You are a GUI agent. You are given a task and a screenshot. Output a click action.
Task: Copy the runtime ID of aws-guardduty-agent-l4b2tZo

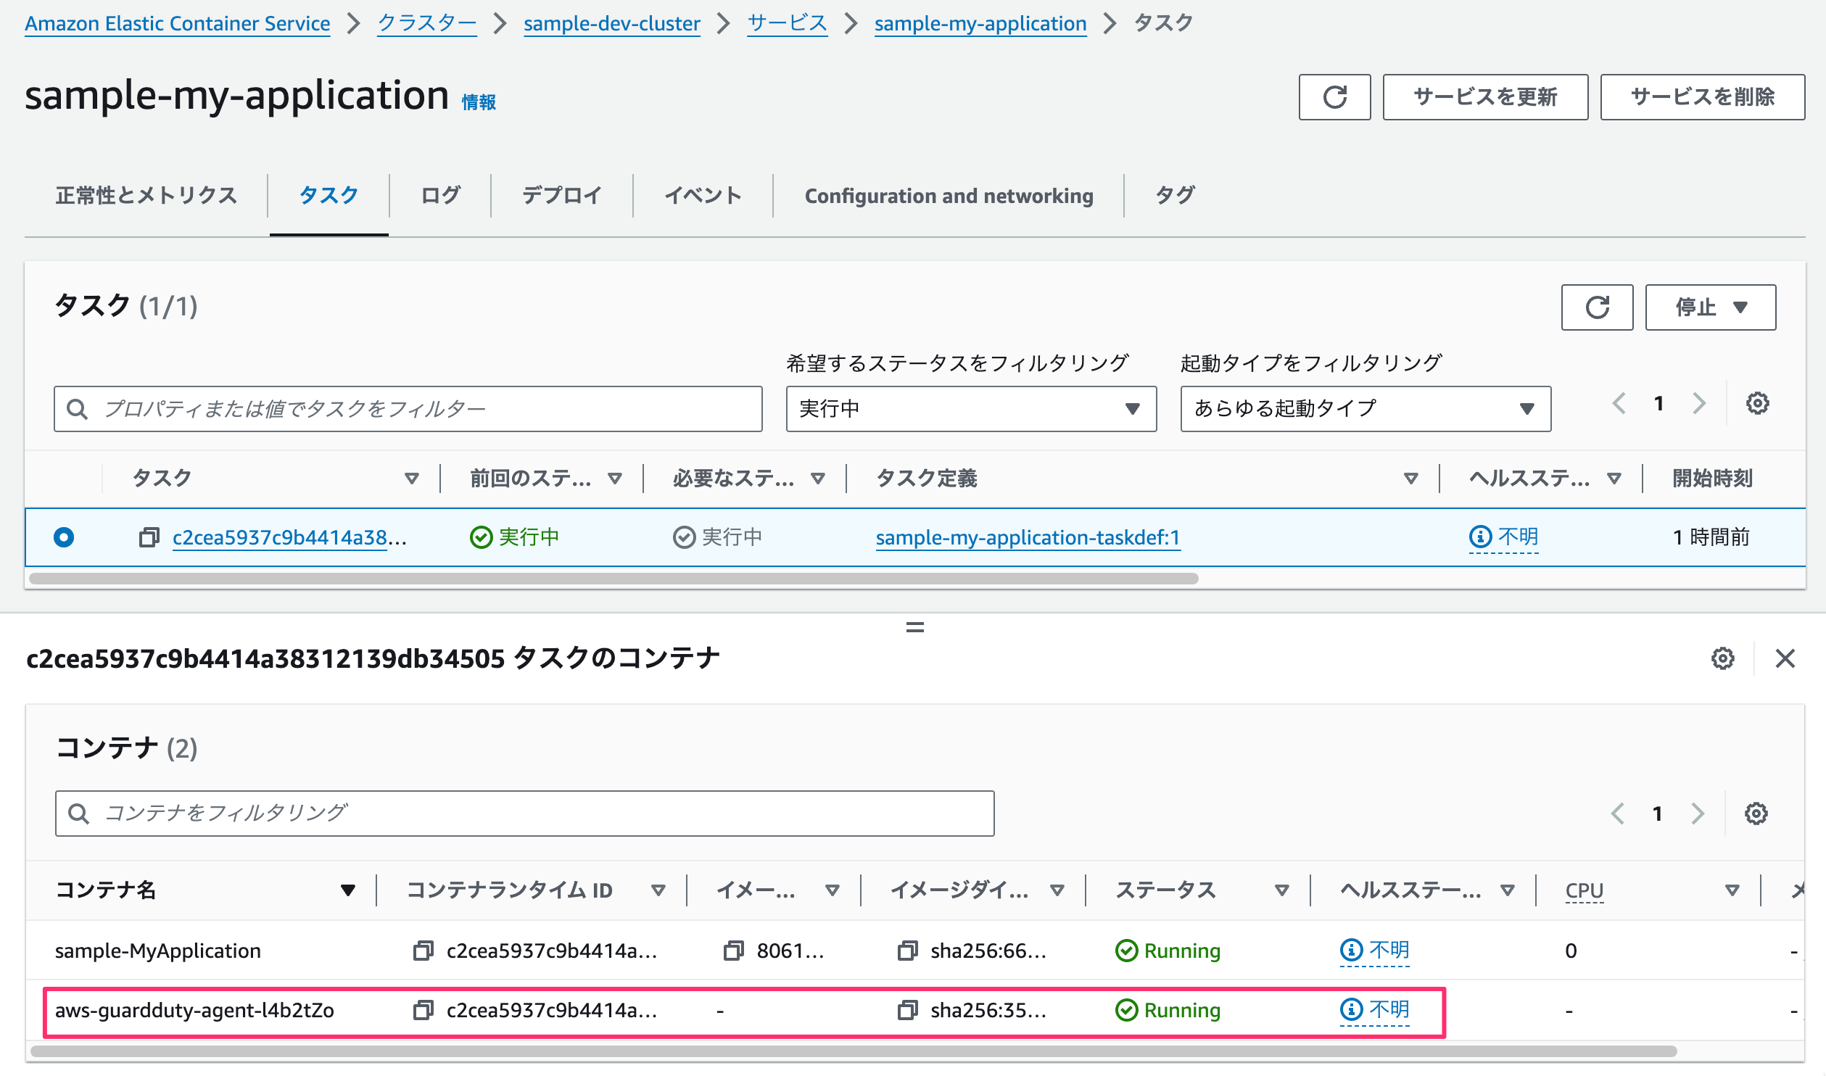pyautogui.click(x=424, y=1010)
